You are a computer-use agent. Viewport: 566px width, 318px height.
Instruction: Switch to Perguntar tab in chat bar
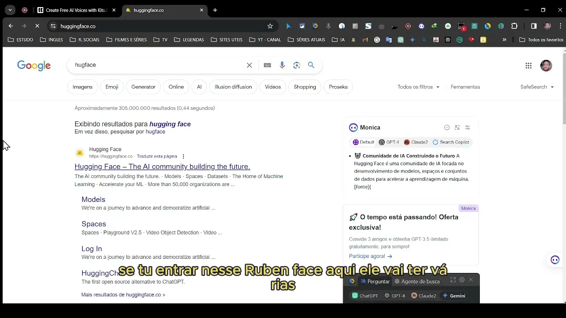375,281
